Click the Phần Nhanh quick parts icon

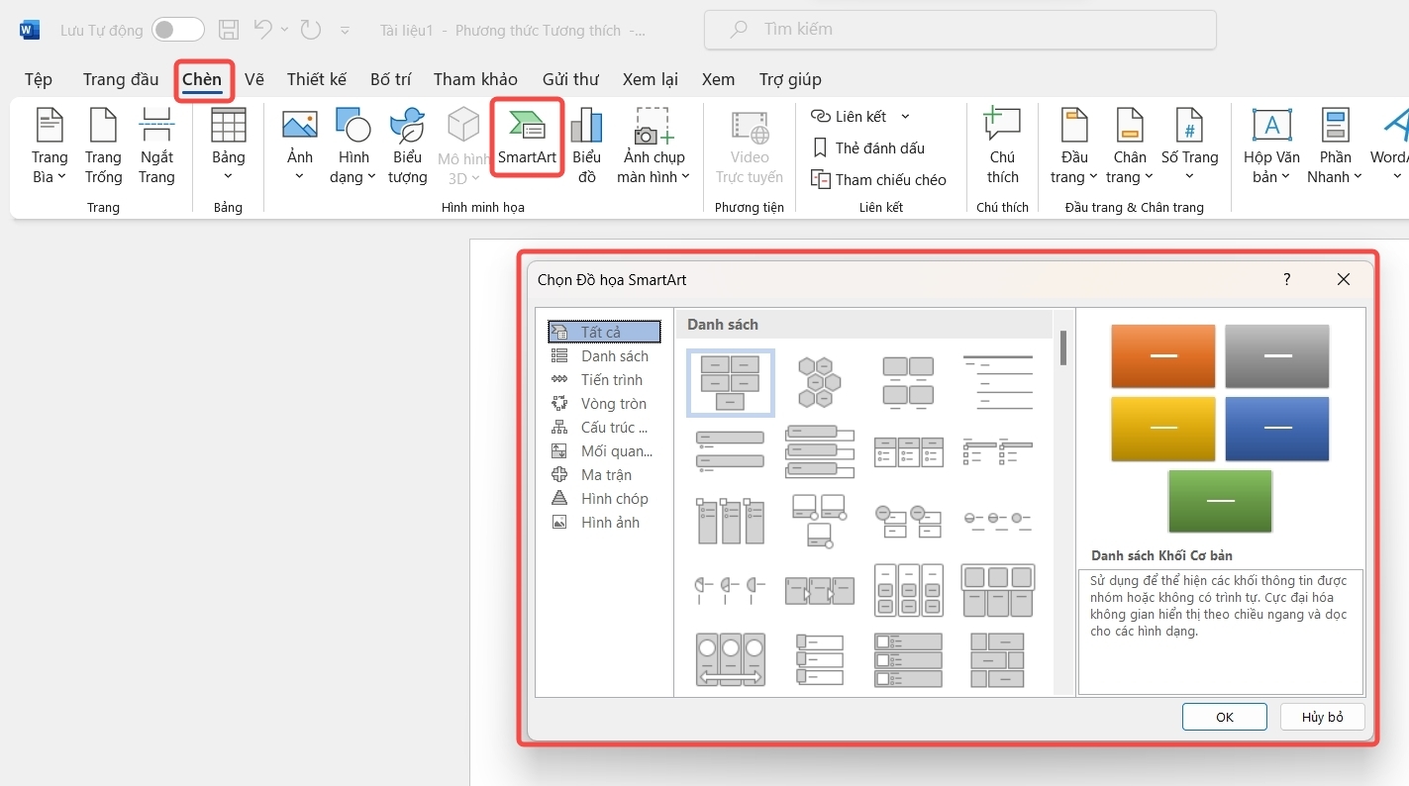click(1336, 126)
